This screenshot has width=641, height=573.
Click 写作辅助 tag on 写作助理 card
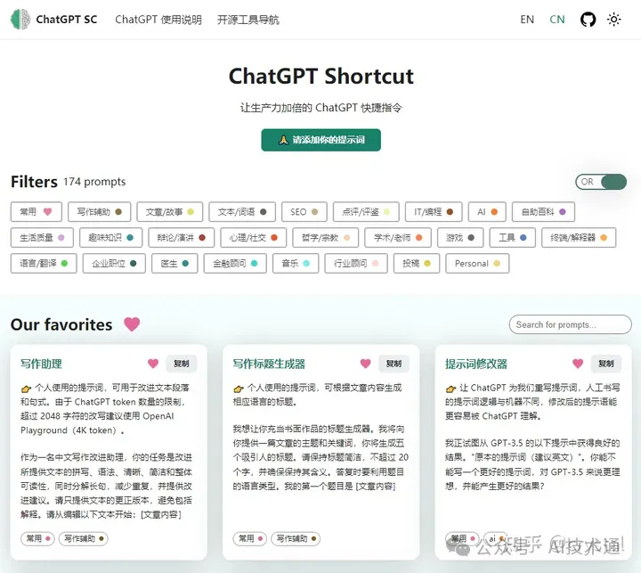click(84, 538)
